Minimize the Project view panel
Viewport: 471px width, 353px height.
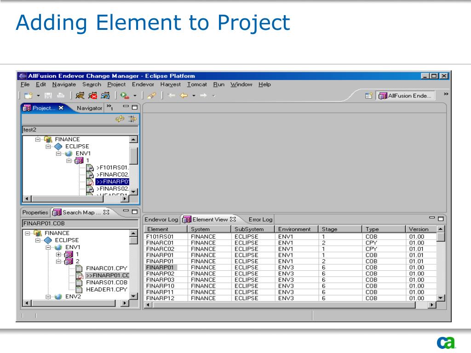click(x=126, y=106)
